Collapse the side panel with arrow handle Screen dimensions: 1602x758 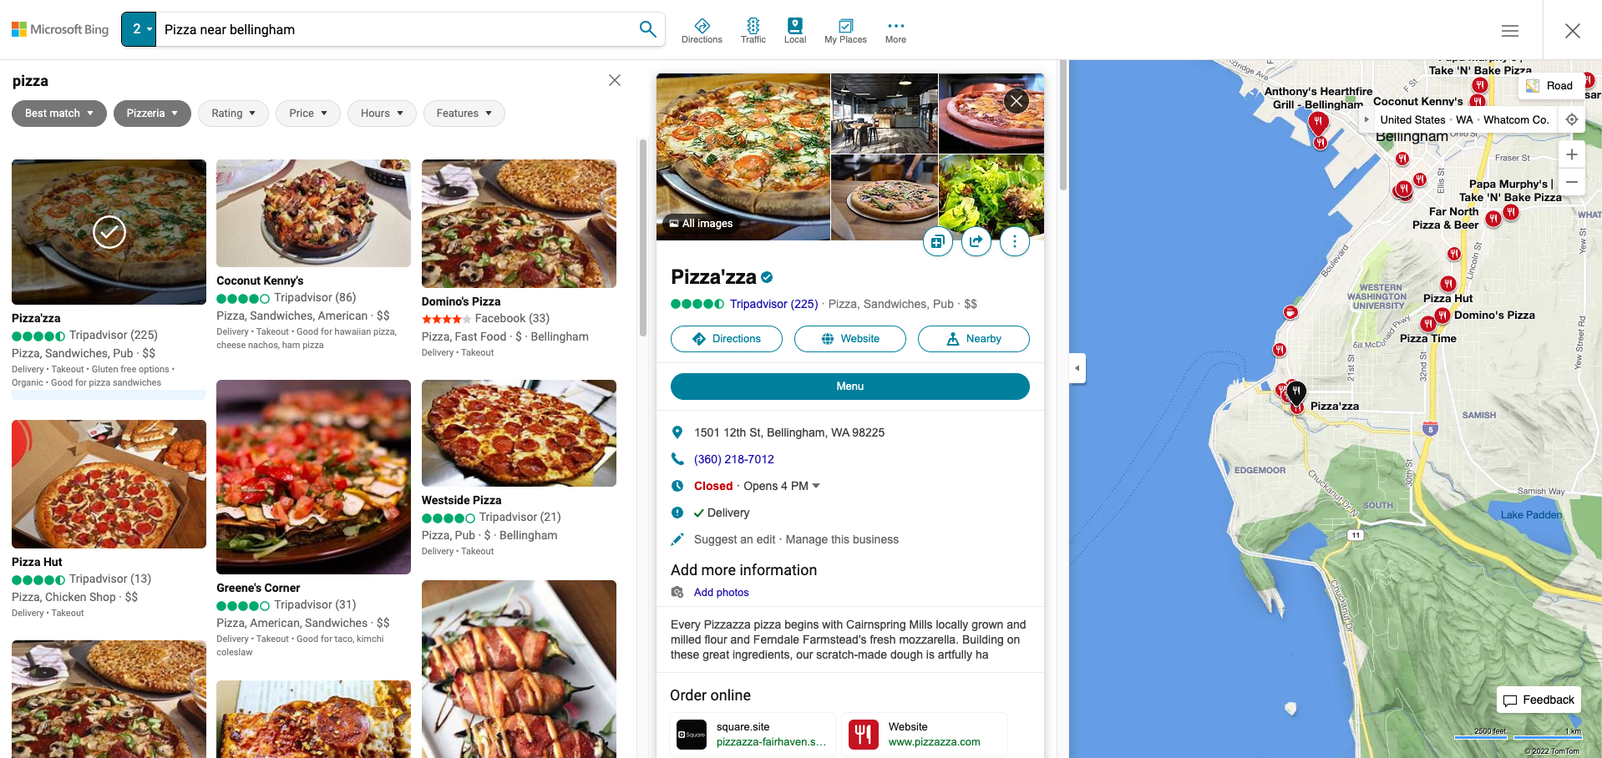point(1077,367)
